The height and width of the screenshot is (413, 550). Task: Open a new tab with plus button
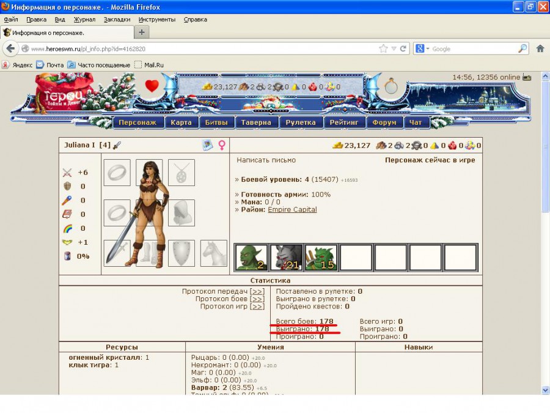tap(142, 32)
